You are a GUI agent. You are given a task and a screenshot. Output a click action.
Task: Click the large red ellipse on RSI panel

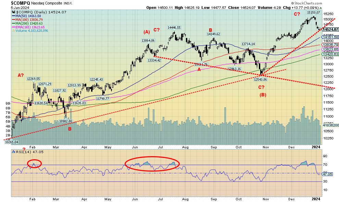point(152,164)
